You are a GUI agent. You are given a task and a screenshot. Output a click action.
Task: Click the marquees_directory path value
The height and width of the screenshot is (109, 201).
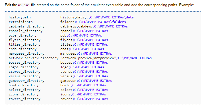pos(86,54)
